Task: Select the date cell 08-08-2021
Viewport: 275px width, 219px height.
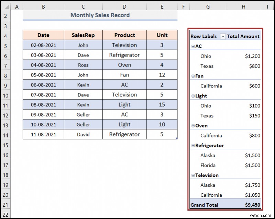Action: (43, 105)
